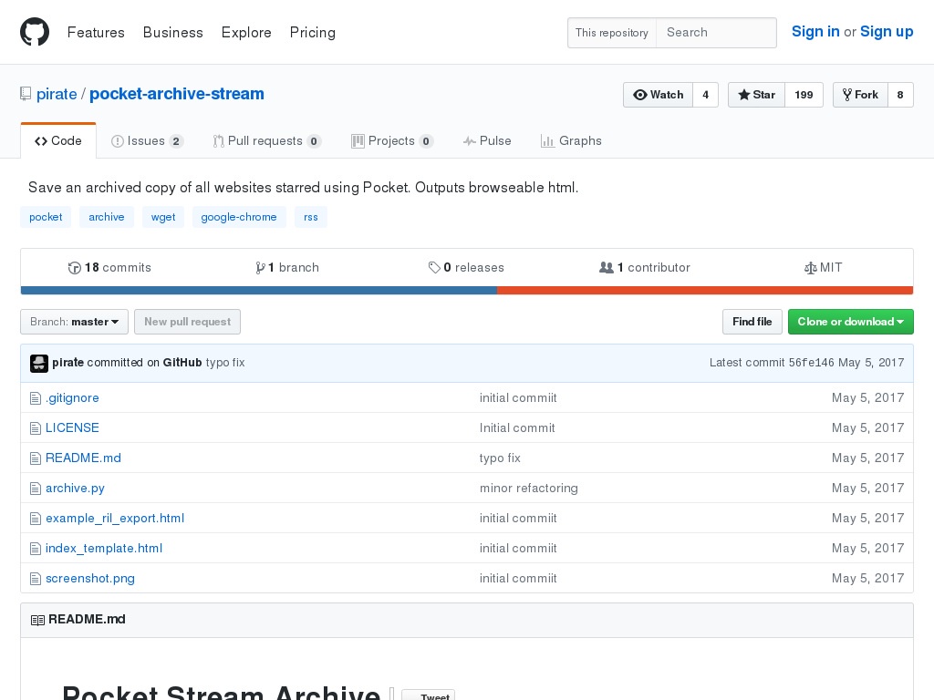Viewport: 934px width, 700px height.
Task: Open the index_template.html file
Action: (x=104, y=548)
